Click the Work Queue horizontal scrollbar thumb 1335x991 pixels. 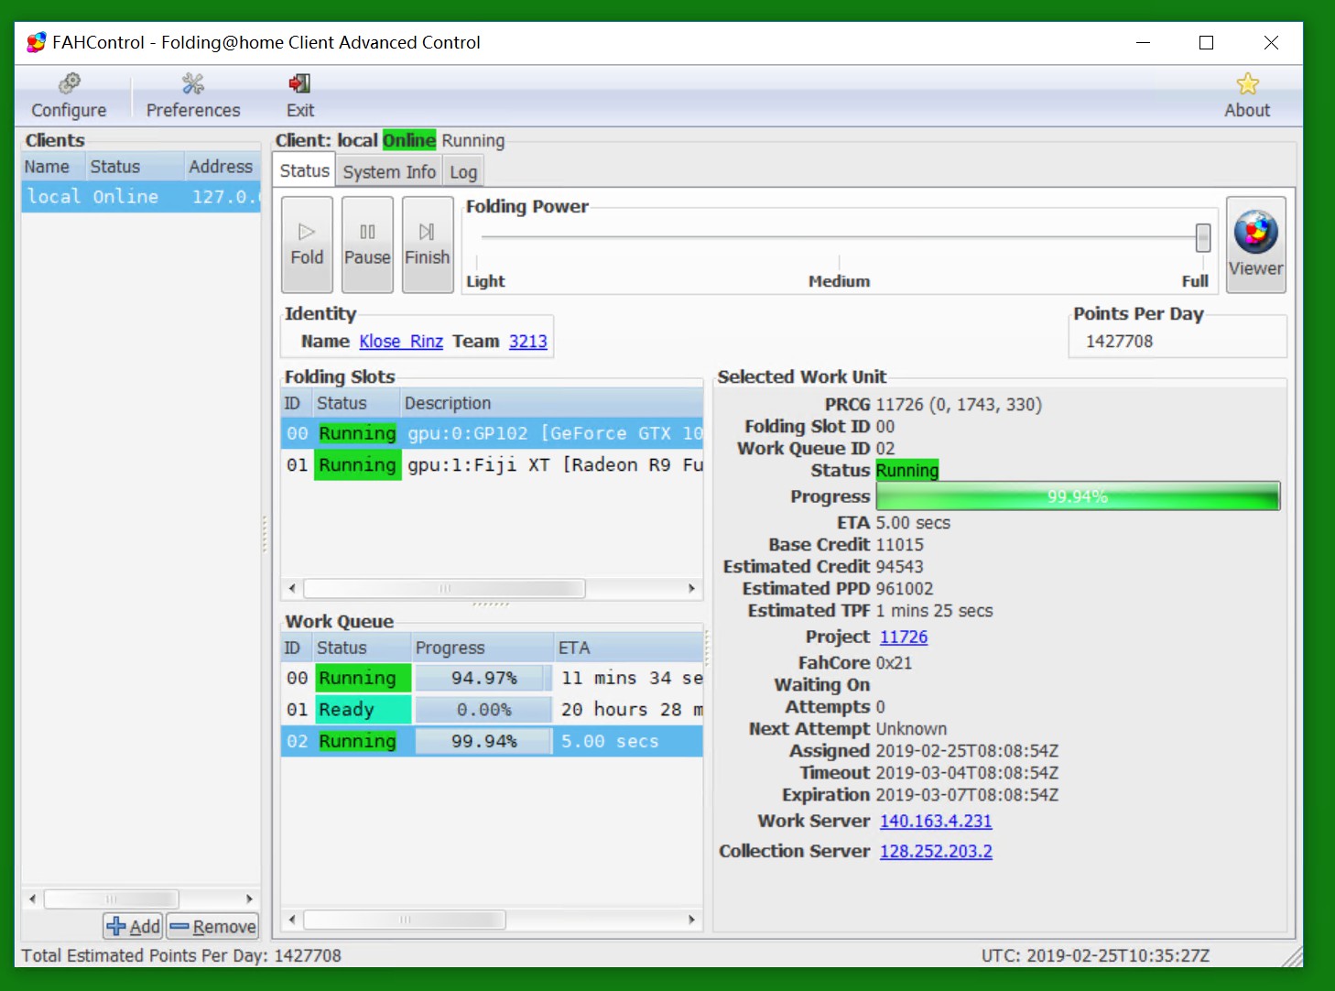click(x=405, y=919)
